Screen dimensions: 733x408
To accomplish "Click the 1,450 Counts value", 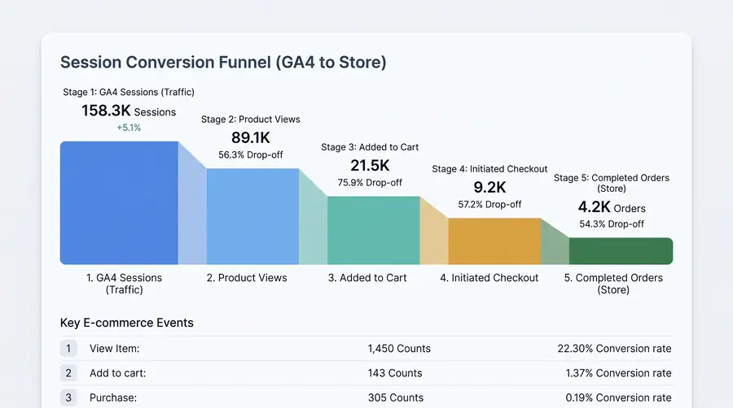I will [399, 349].
